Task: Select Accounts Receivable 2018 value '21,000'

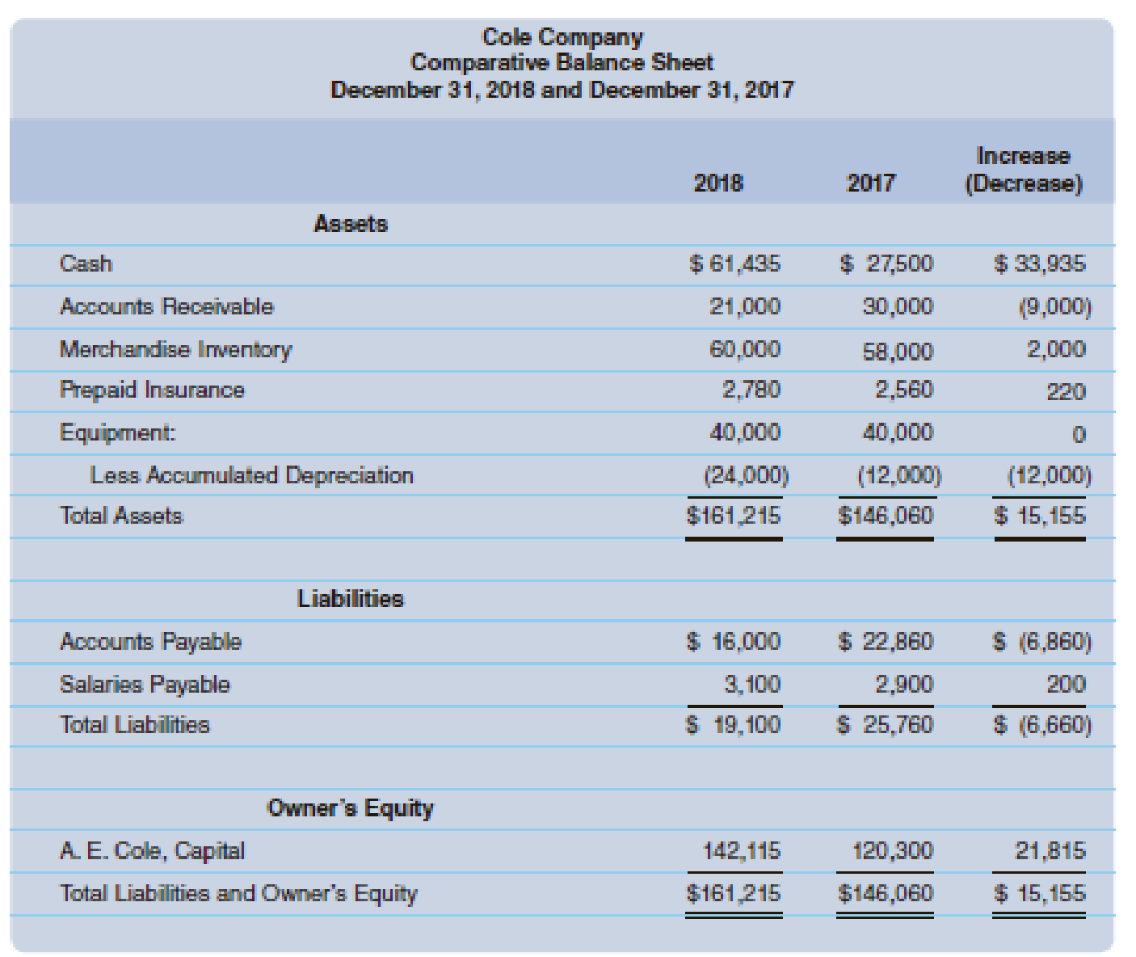Action: [745, 306]
